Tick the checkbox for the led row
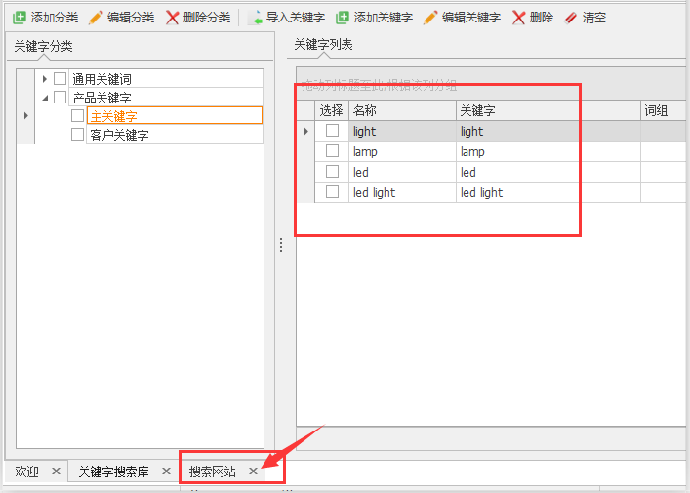 pos(332,171)
